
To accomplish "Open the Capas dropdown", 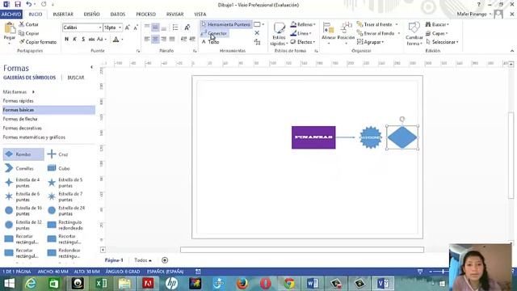I will (x=436, y=33).
